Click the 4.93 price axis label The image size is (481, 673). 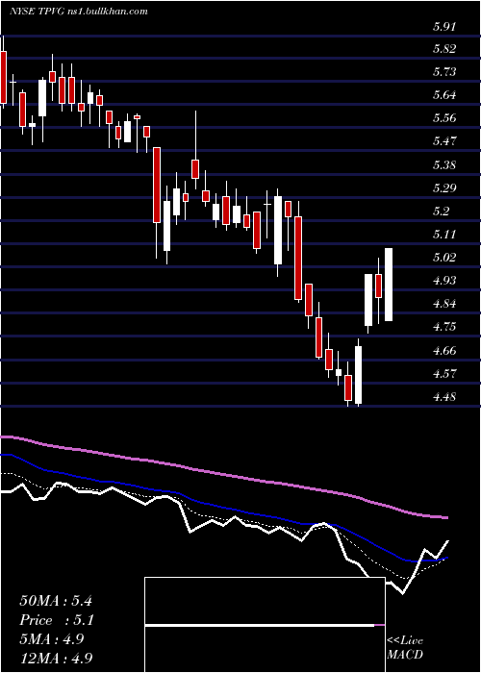(x=443, y=281)
